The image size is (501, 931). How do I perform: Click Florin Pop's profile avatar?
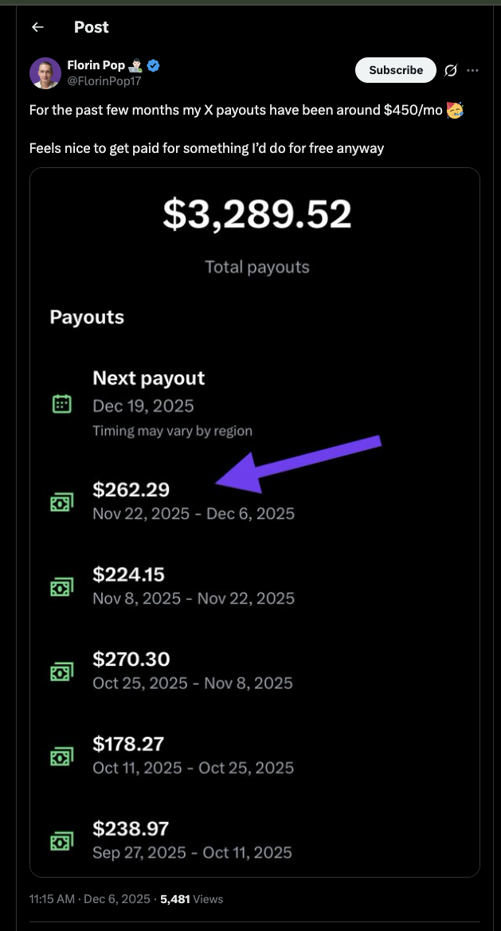click(x=45, y=72)
